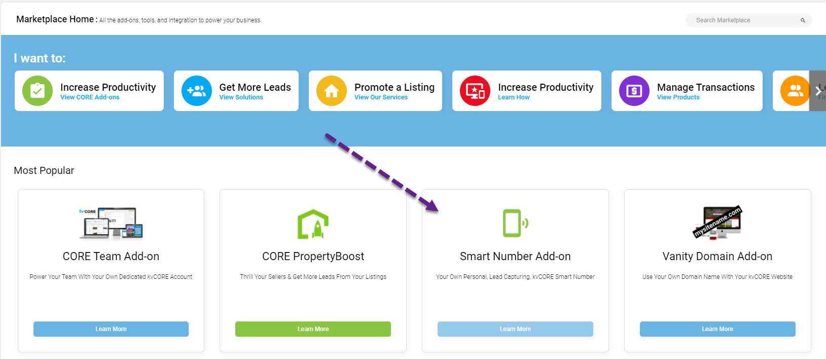Click the red monitor star icon
Viewport: 826px width, 359px height.
point(475,91)
